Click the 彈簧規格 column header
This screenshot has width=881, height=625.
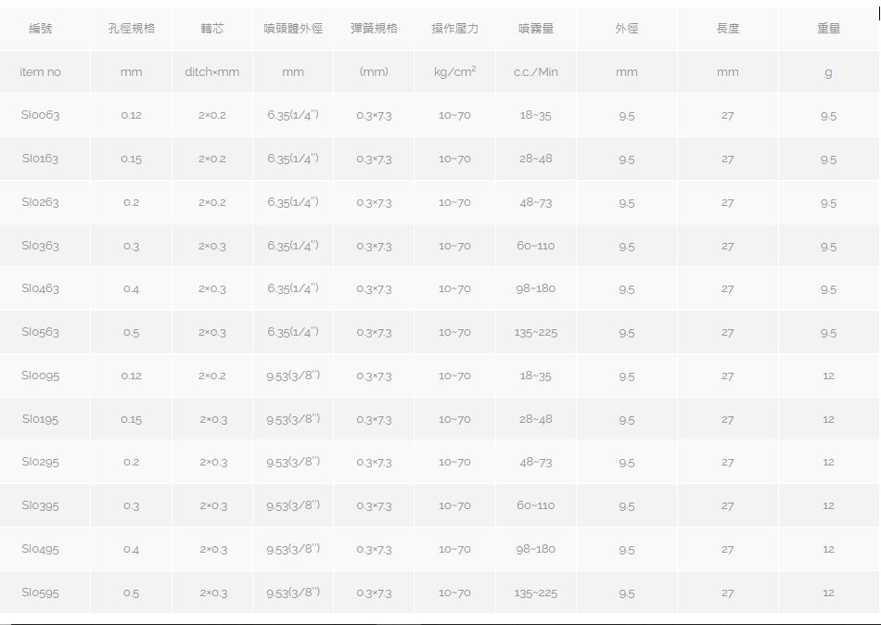pos(374,29)
